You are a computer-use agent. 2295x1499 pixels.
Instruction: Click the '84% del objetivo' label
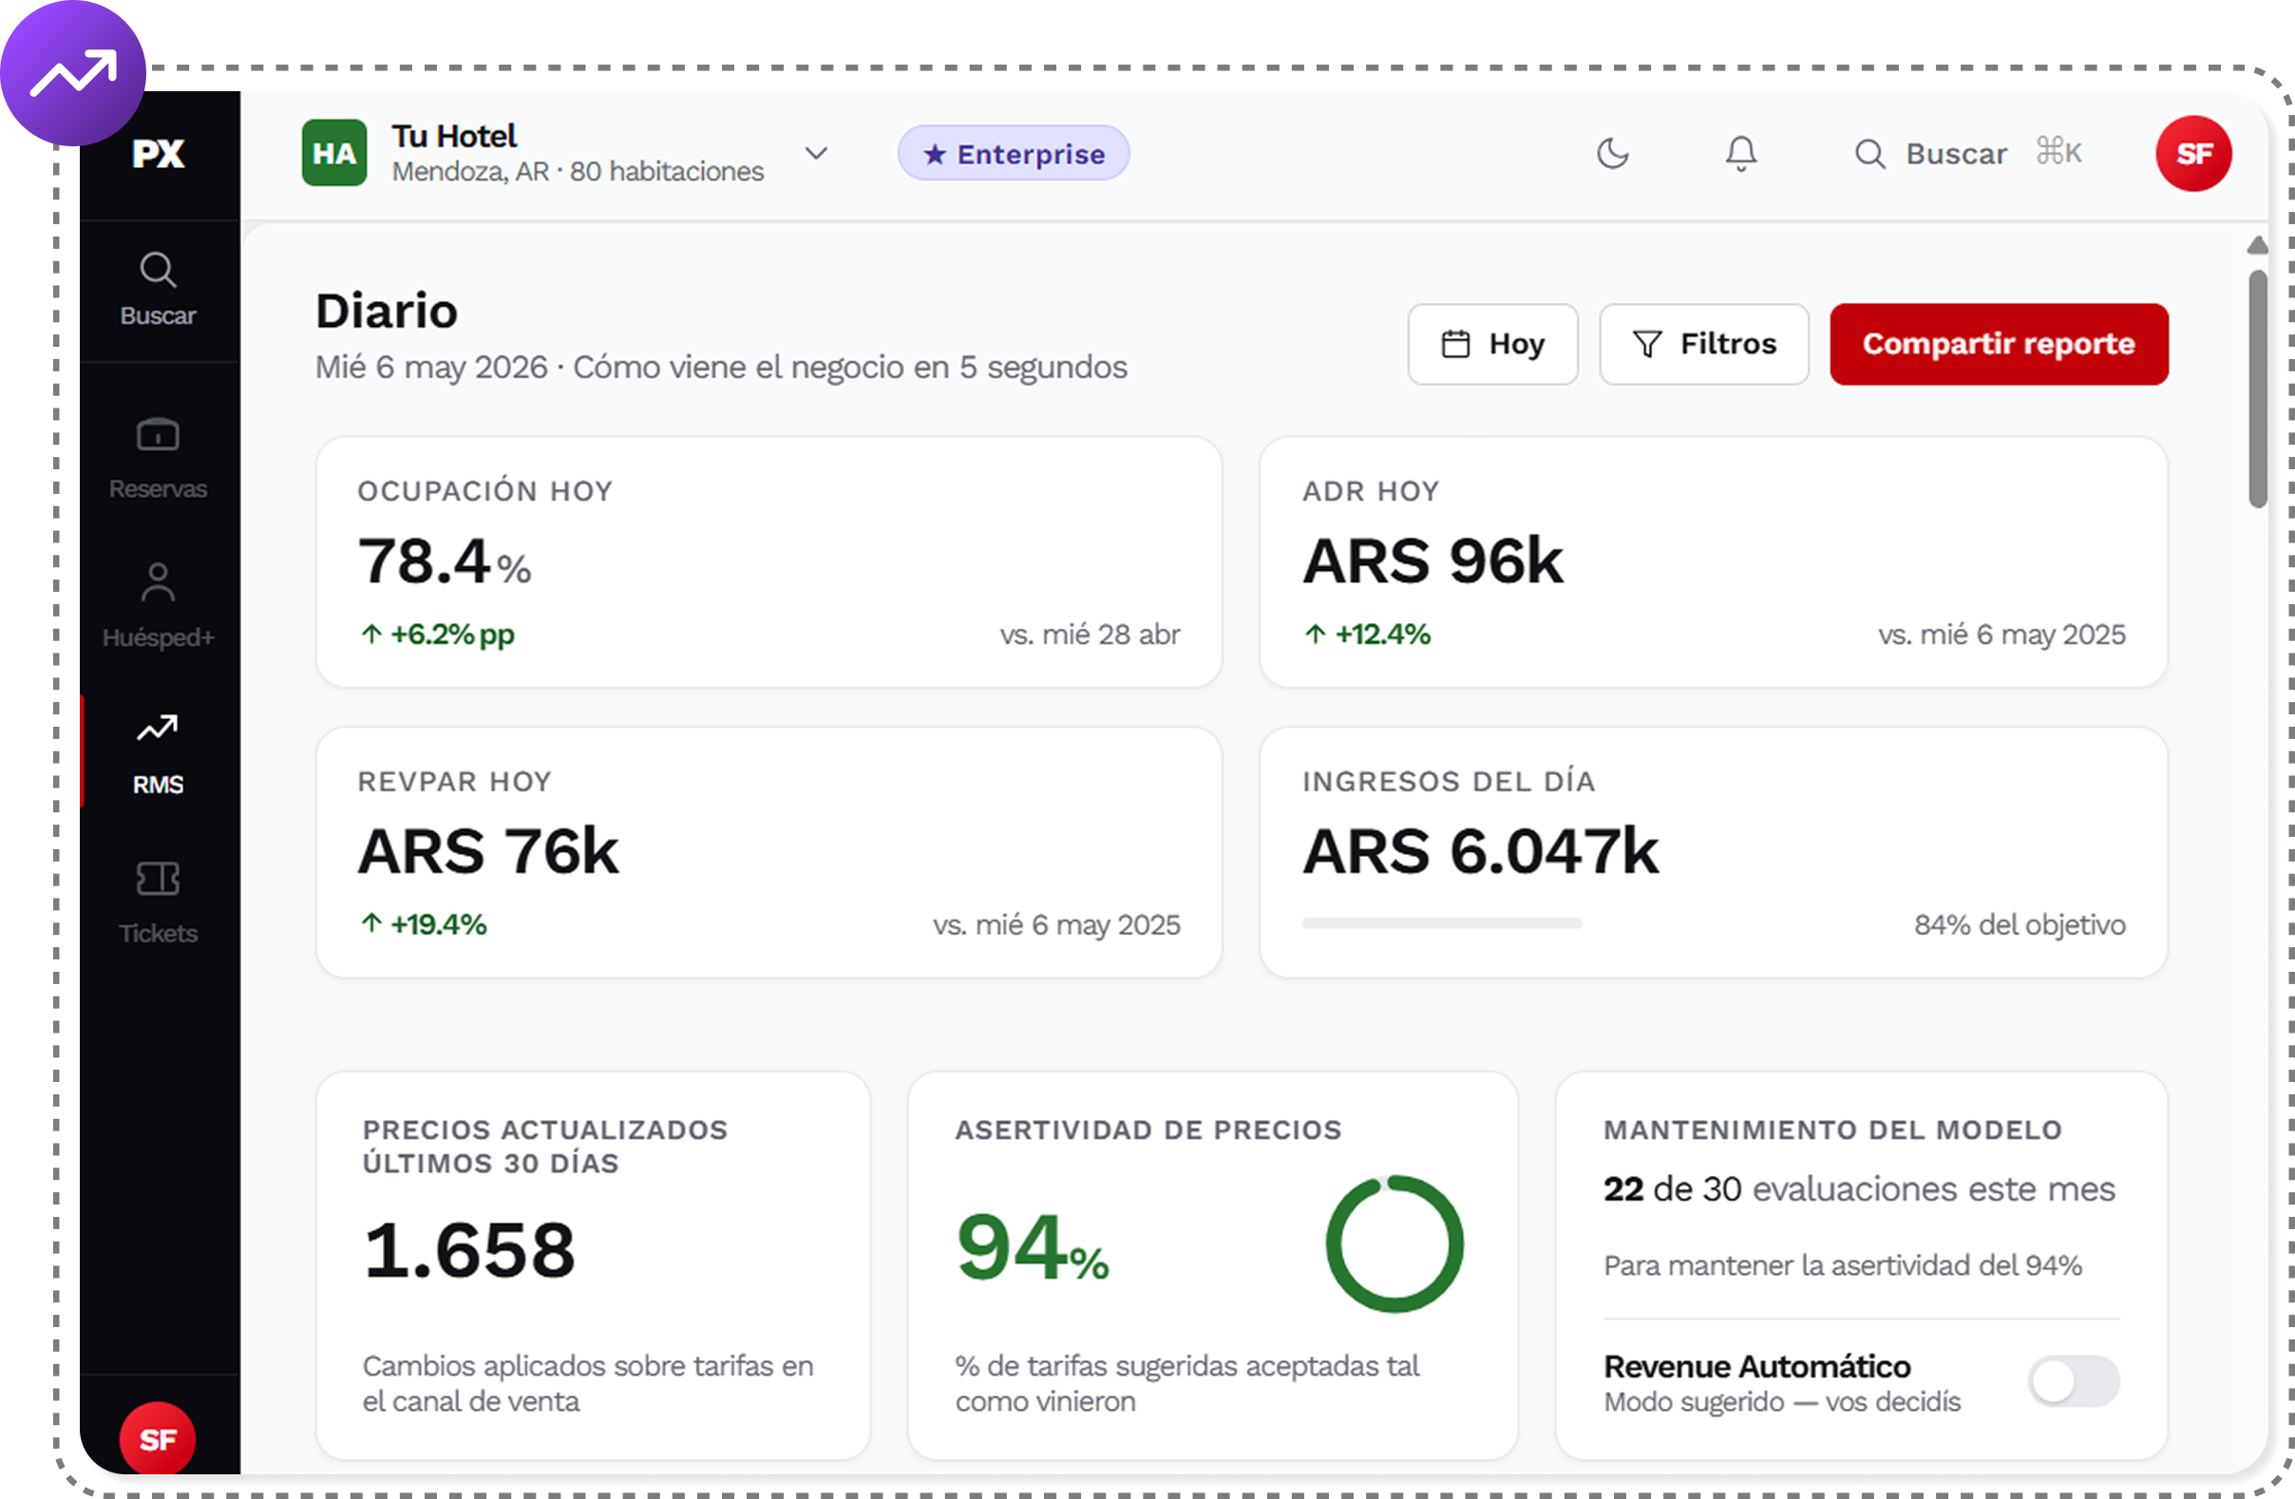pos(2020,925)
